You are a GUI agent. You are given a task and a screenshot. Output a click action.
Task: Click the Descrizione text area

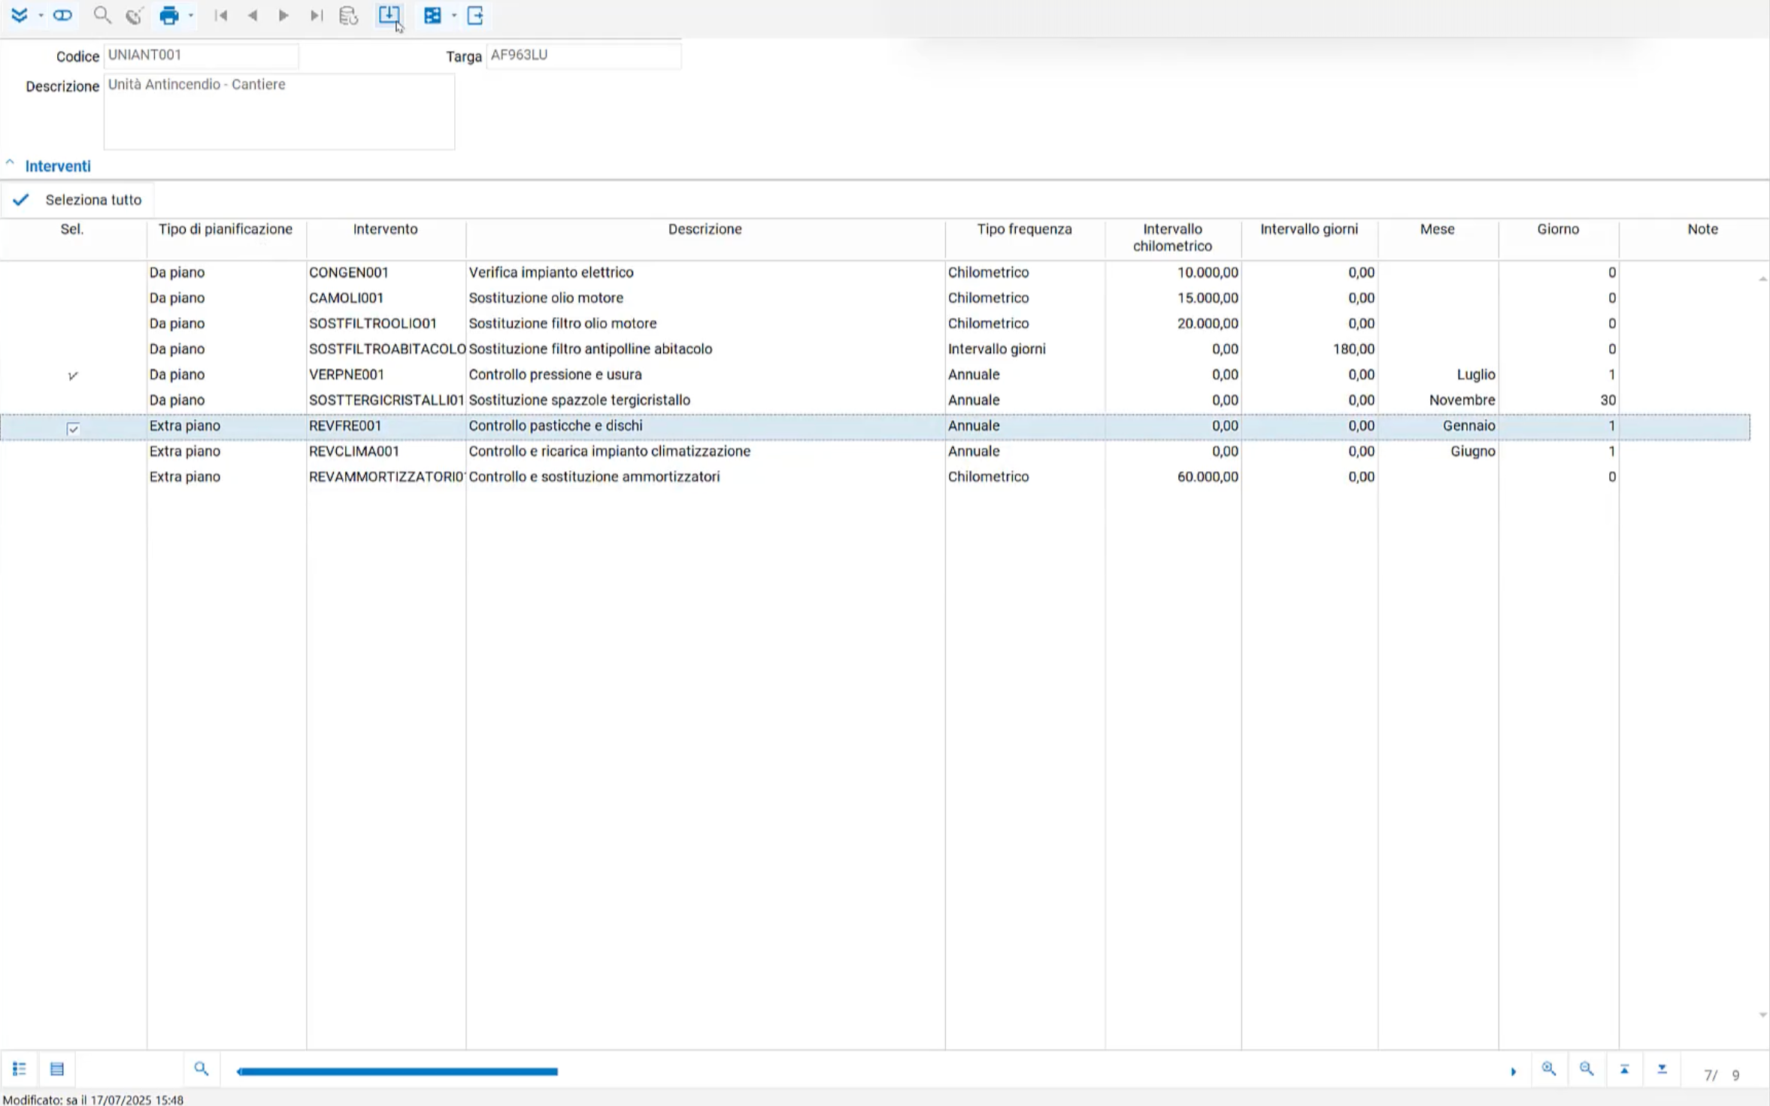coord(279,111)
